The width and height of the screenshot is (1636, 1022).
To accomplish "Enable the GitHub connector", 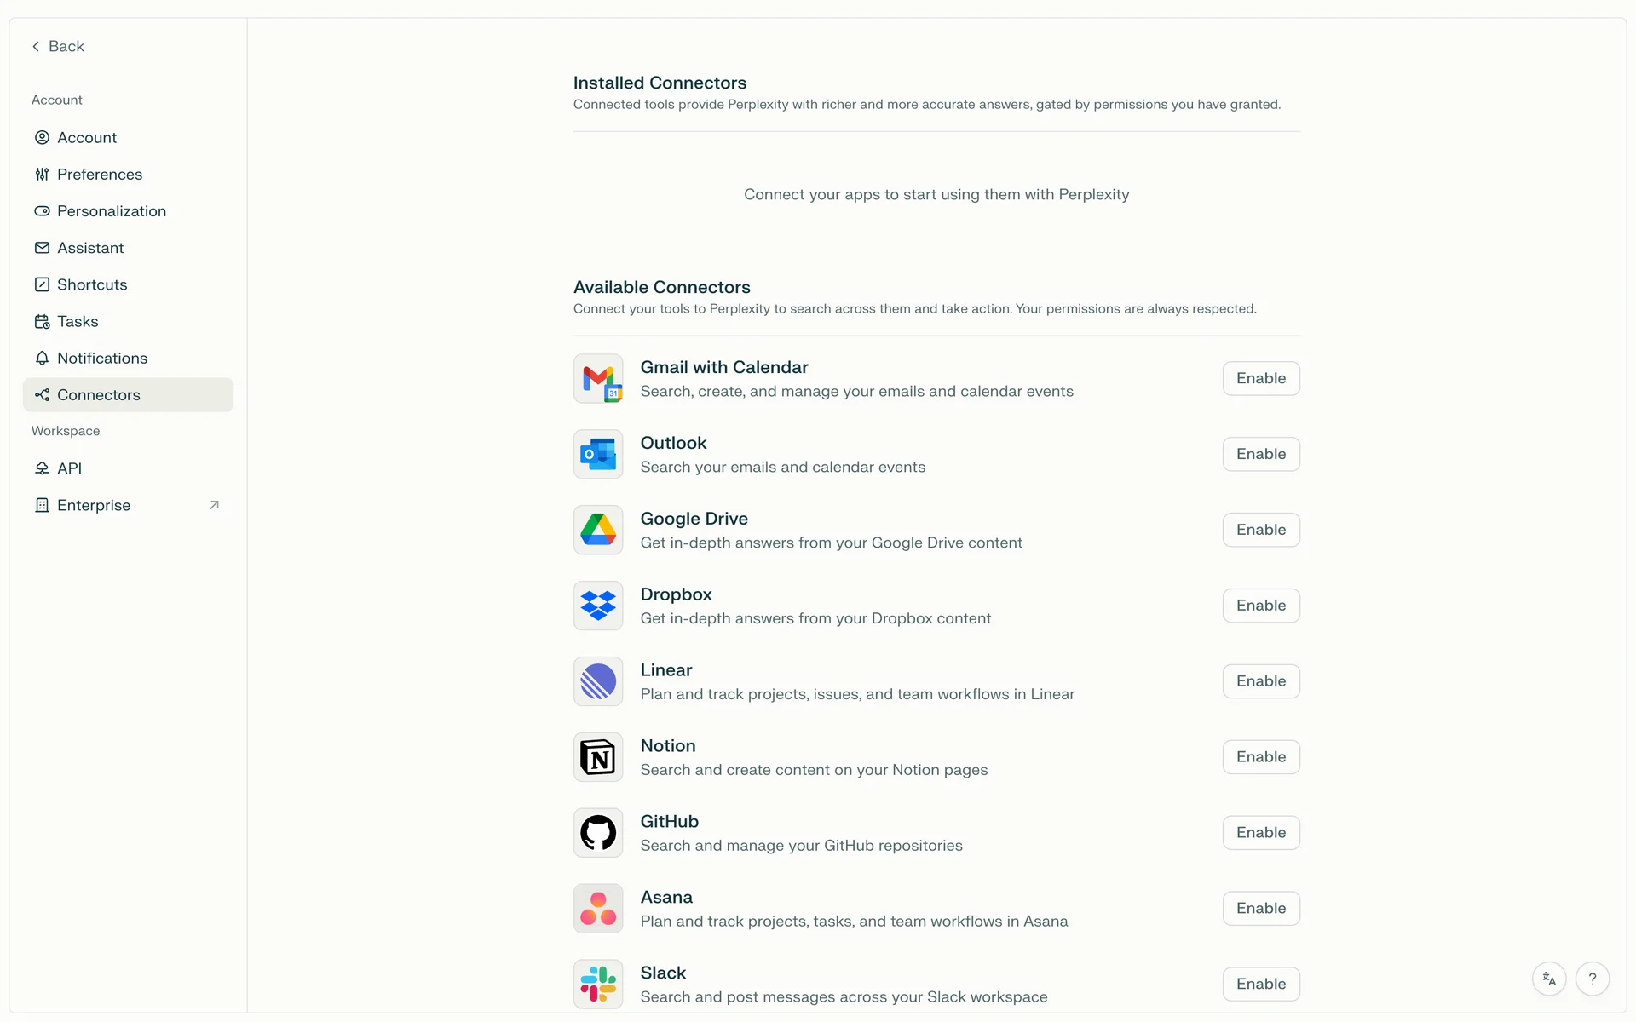I will tap(1260, 833).
